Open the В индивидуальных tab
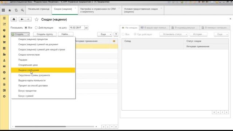Image resolution: width=233 pixels, height=131 pixels. (185, 28)
